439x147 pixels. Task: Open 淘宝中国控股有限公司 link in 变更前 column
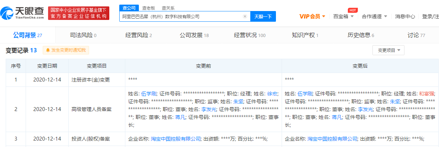pos(176,139)
